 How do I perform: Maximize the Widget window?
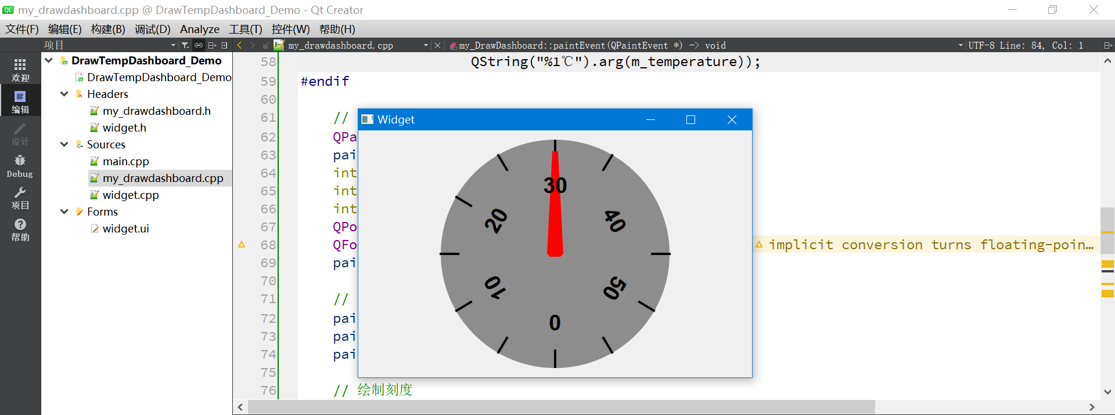point(690,119)
